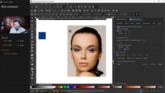Open the File menu
165x93 pixels.
31,4
